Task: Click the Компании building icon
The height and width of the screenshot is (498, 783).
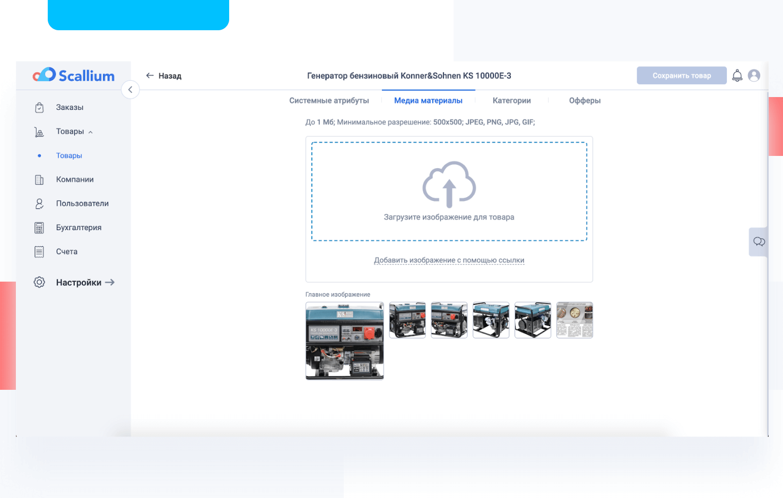Action: (39, 180)
